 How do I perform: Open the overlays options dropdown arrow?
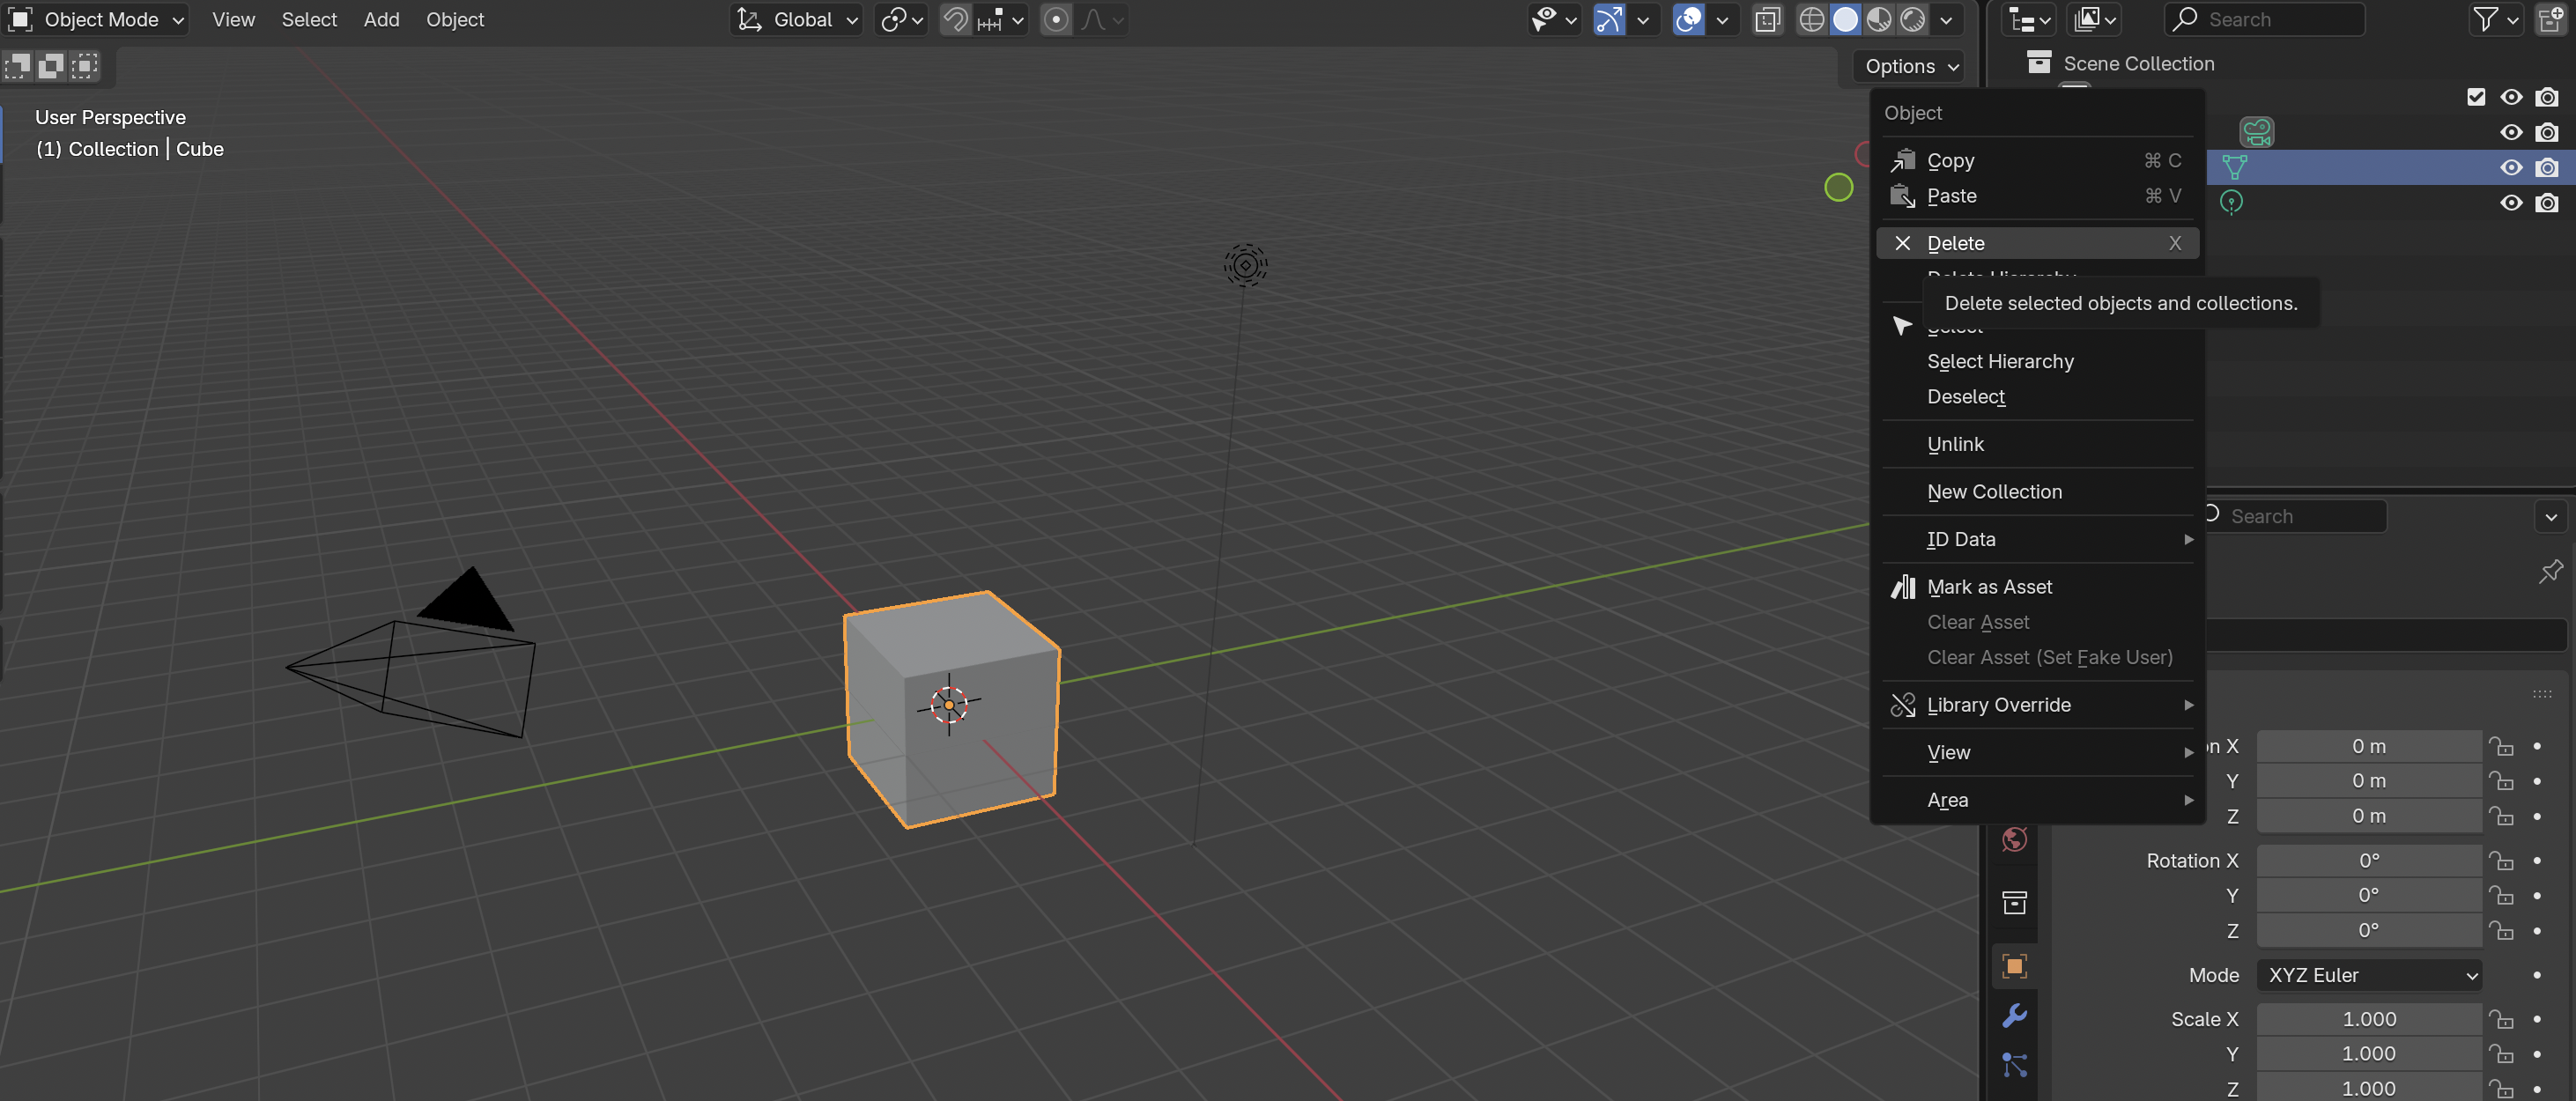click(x=1722, y=19)
